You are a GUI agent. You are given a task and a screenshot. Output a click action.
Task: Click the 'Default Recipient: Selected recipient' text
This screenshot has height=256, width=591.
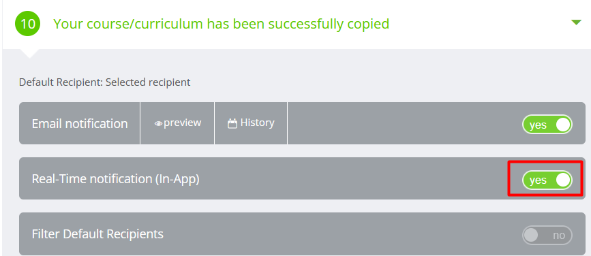(105, 82)
